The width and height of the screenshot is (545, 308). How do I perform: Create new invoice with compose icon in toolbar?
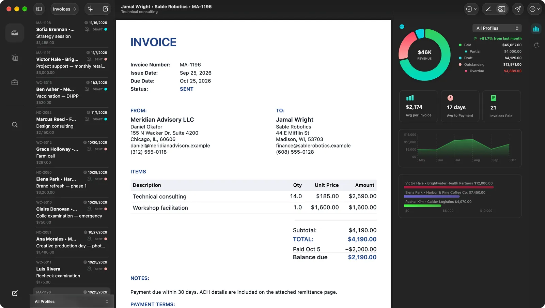pyautogui.click(x=106, y=9)
